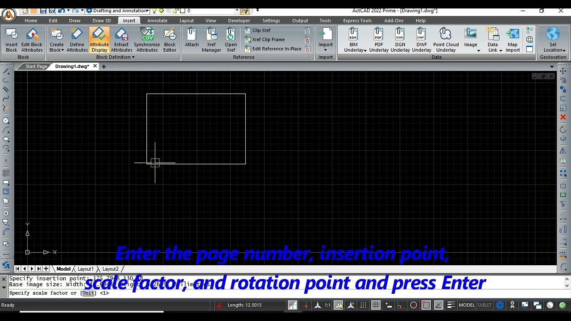Open the Block Editor
This screenshot has height=321, width=571.
[170, 40]
